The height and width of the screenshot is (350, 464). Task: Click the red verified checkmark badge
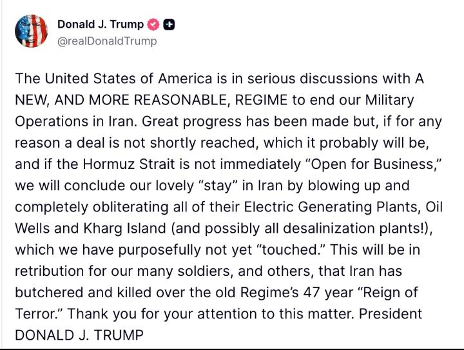(153, 25)
